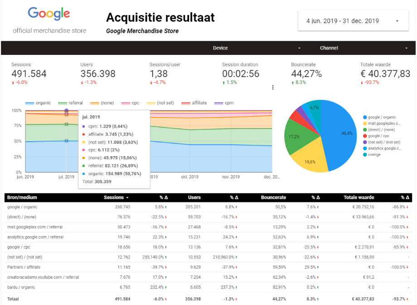Click the Session duration value 00:02:56
Screen dimensions: 417x305
point(241,74)
